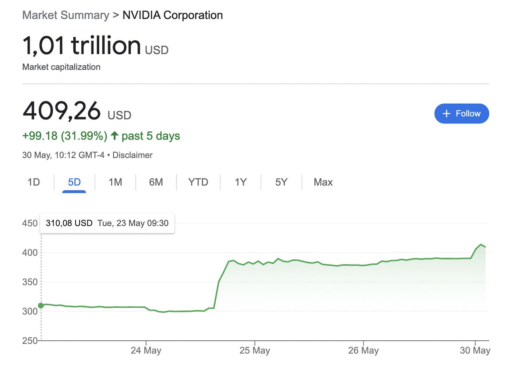Click the 30 May axis label
The image size is (510, 369).
[475, 351]
